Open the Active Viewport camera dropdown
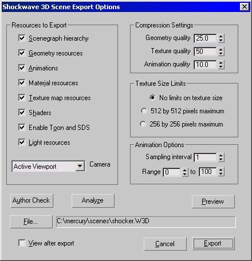Image resolution: width=252 pixels, height=261 pixels. pyautogui.click(x=80, y=166)
